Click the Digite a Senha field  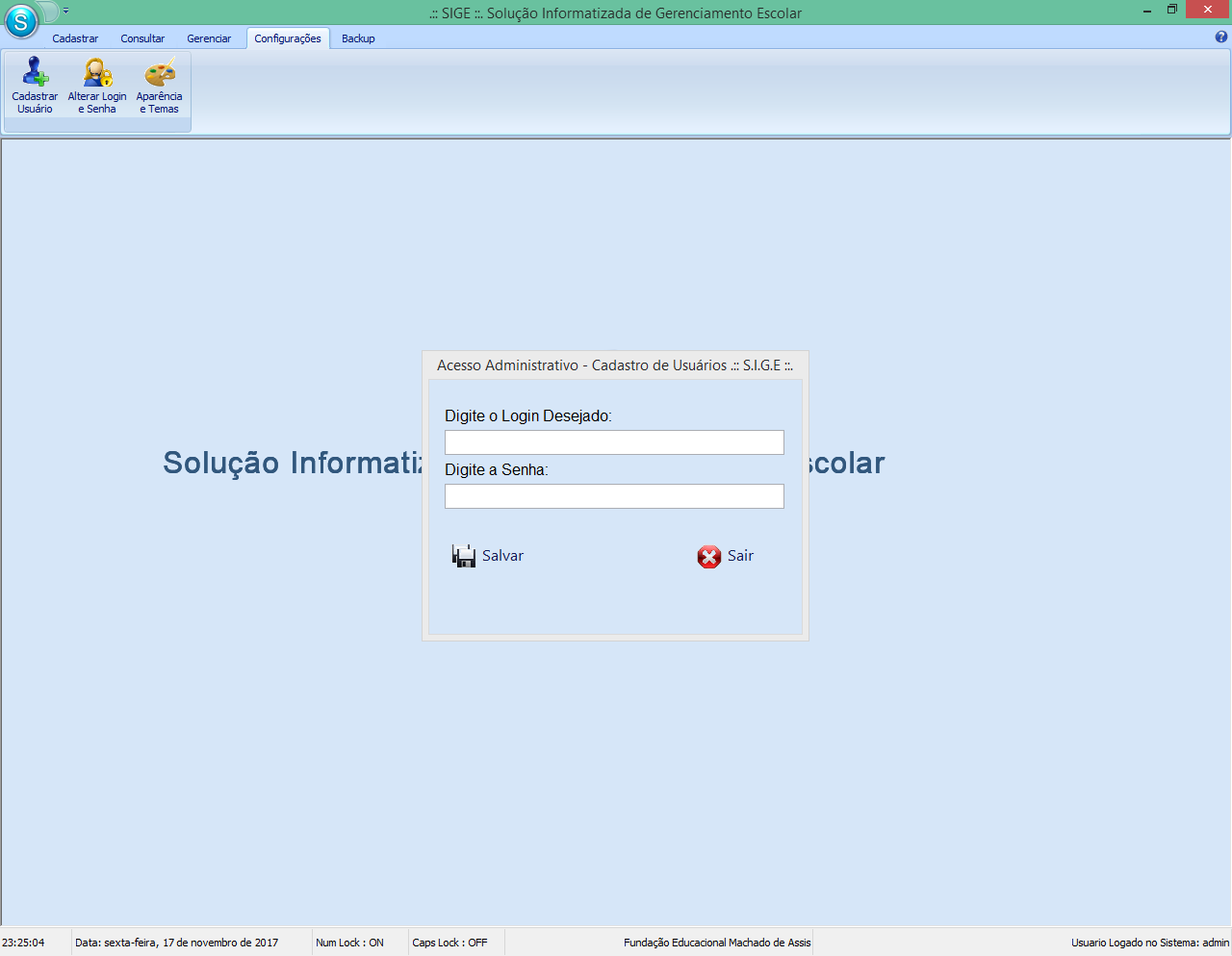614,495
